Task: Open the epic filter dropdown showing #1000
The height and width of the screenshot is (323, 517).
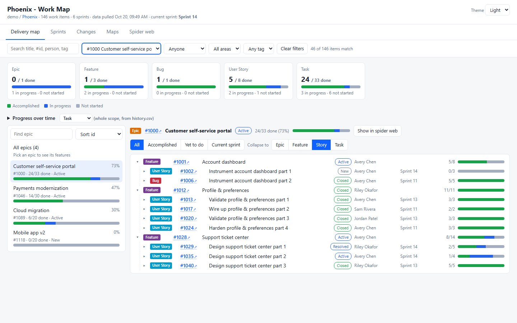Action: coord(121,49)
